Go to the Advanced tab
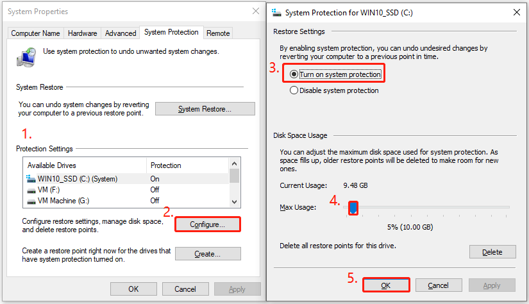Viewport: 529px width, 304px height. point(121,33)
